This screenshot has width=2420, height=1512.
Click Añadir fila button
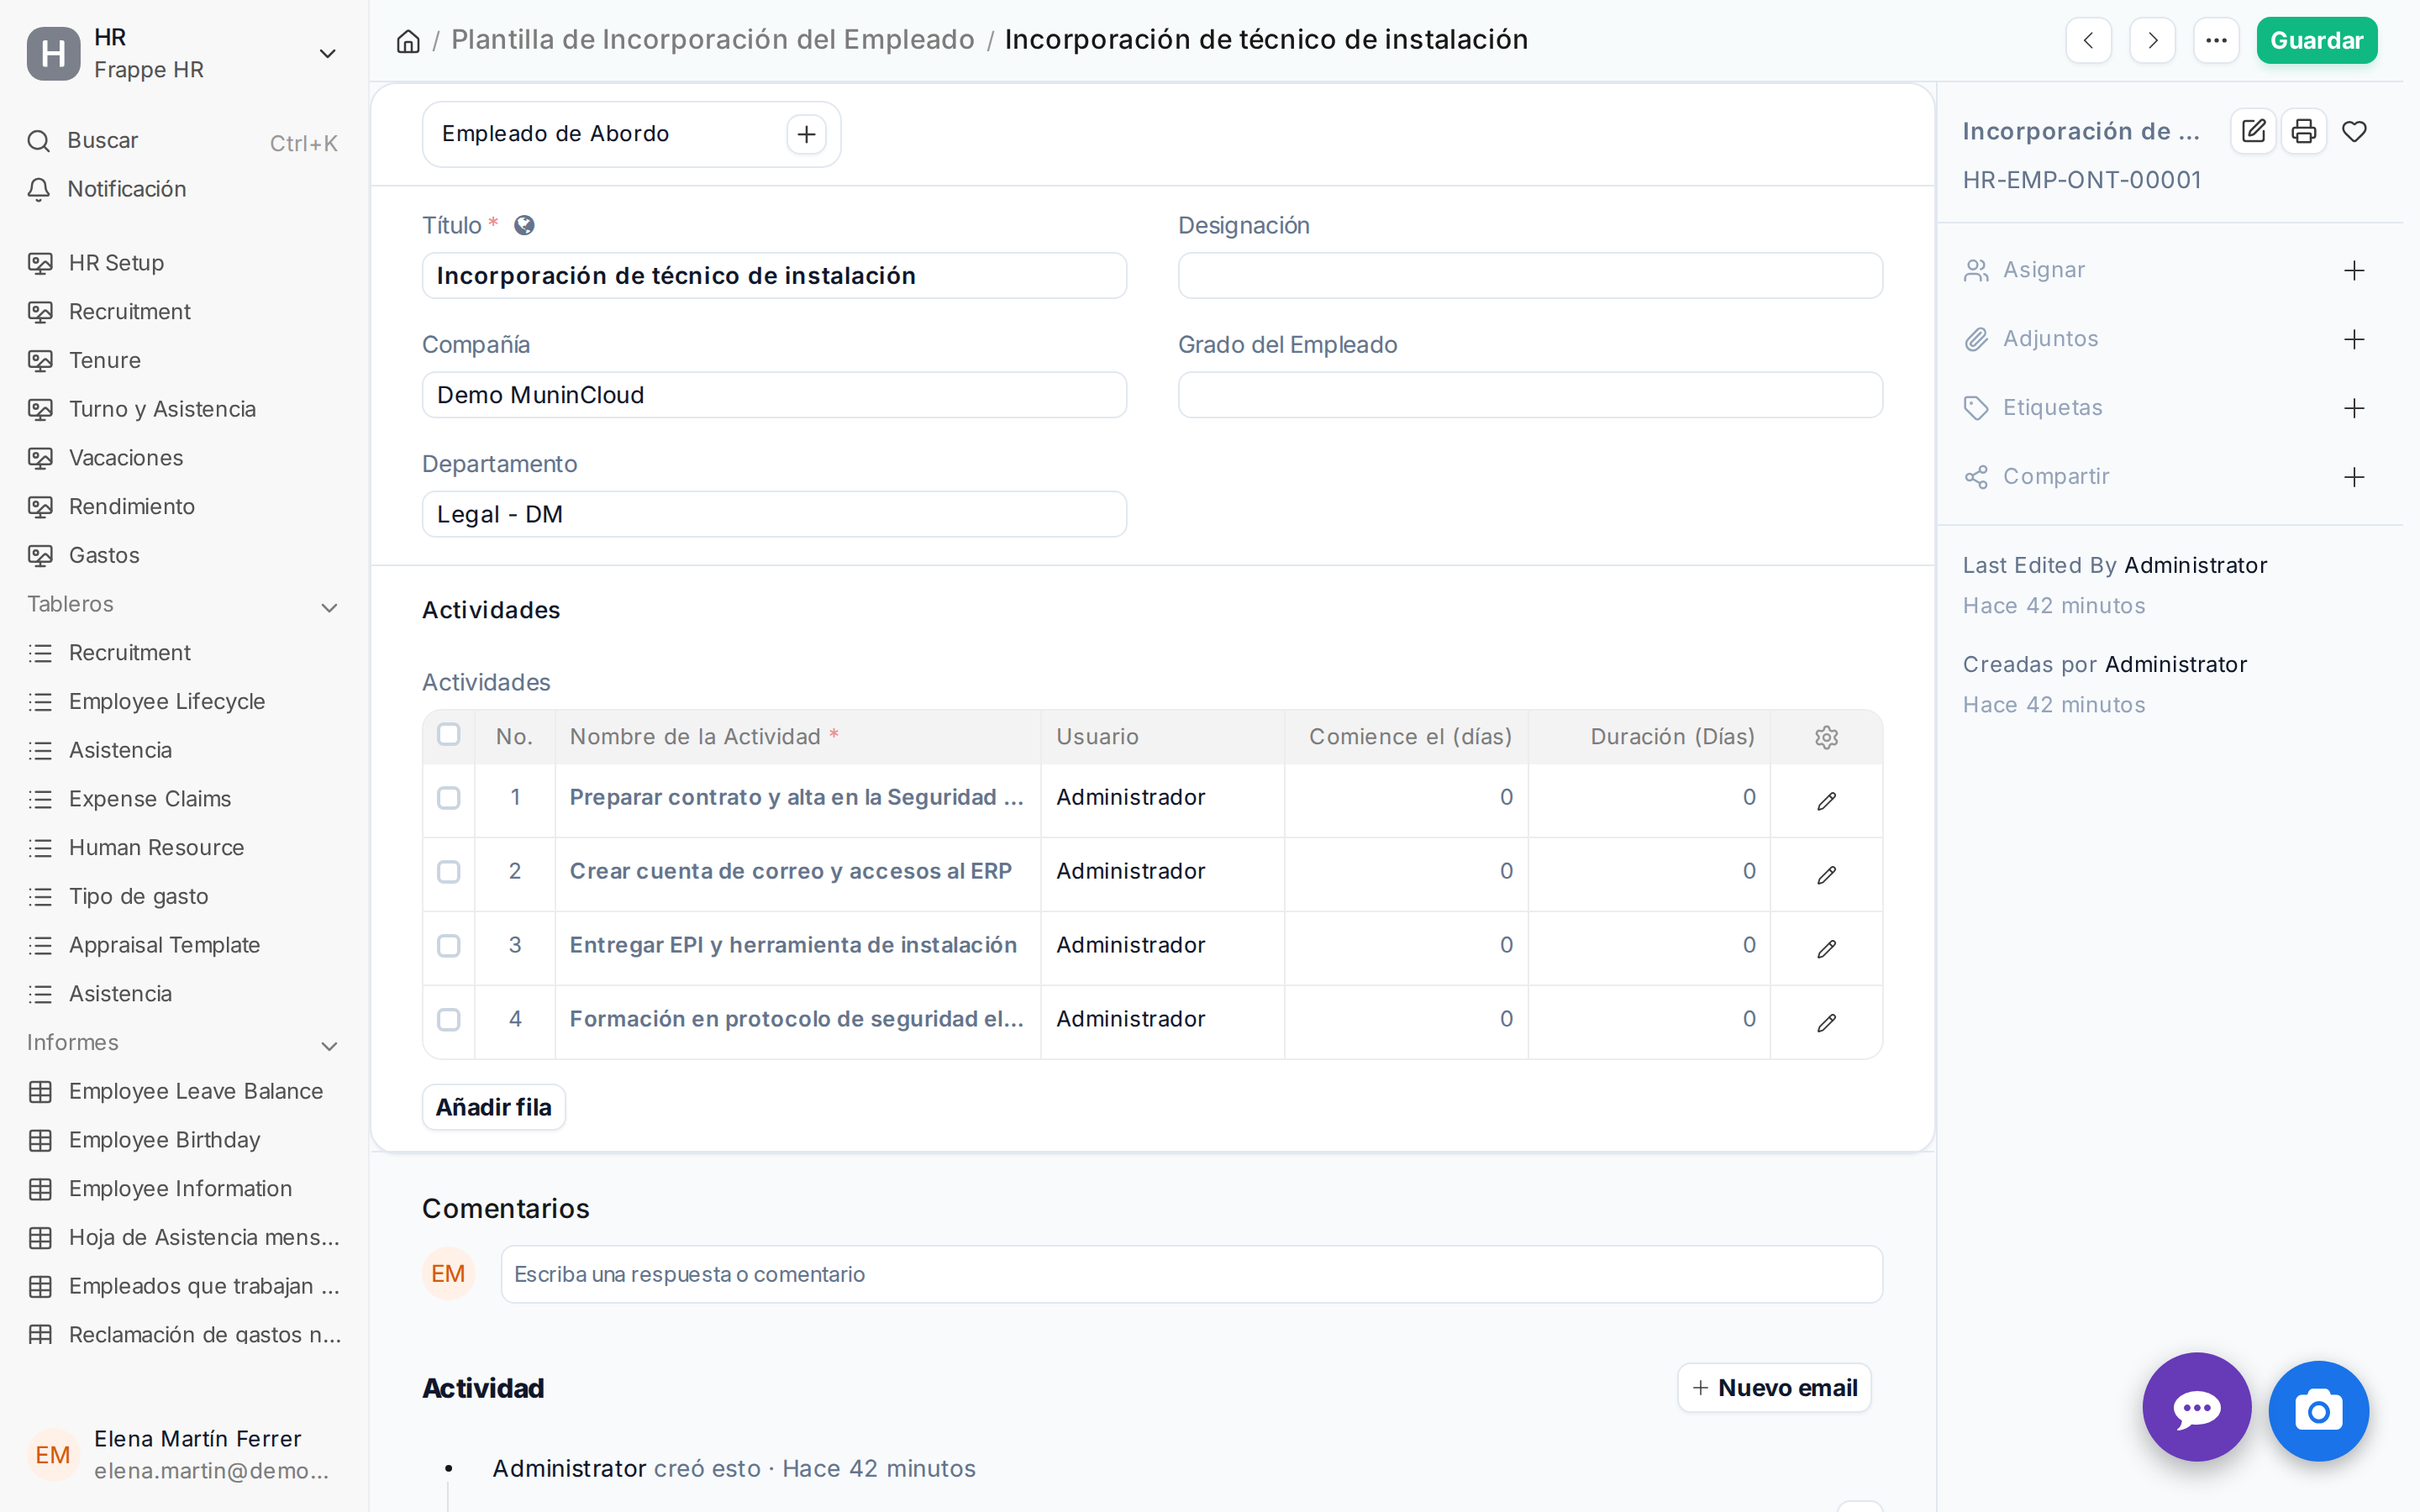tap(493, 1107)
